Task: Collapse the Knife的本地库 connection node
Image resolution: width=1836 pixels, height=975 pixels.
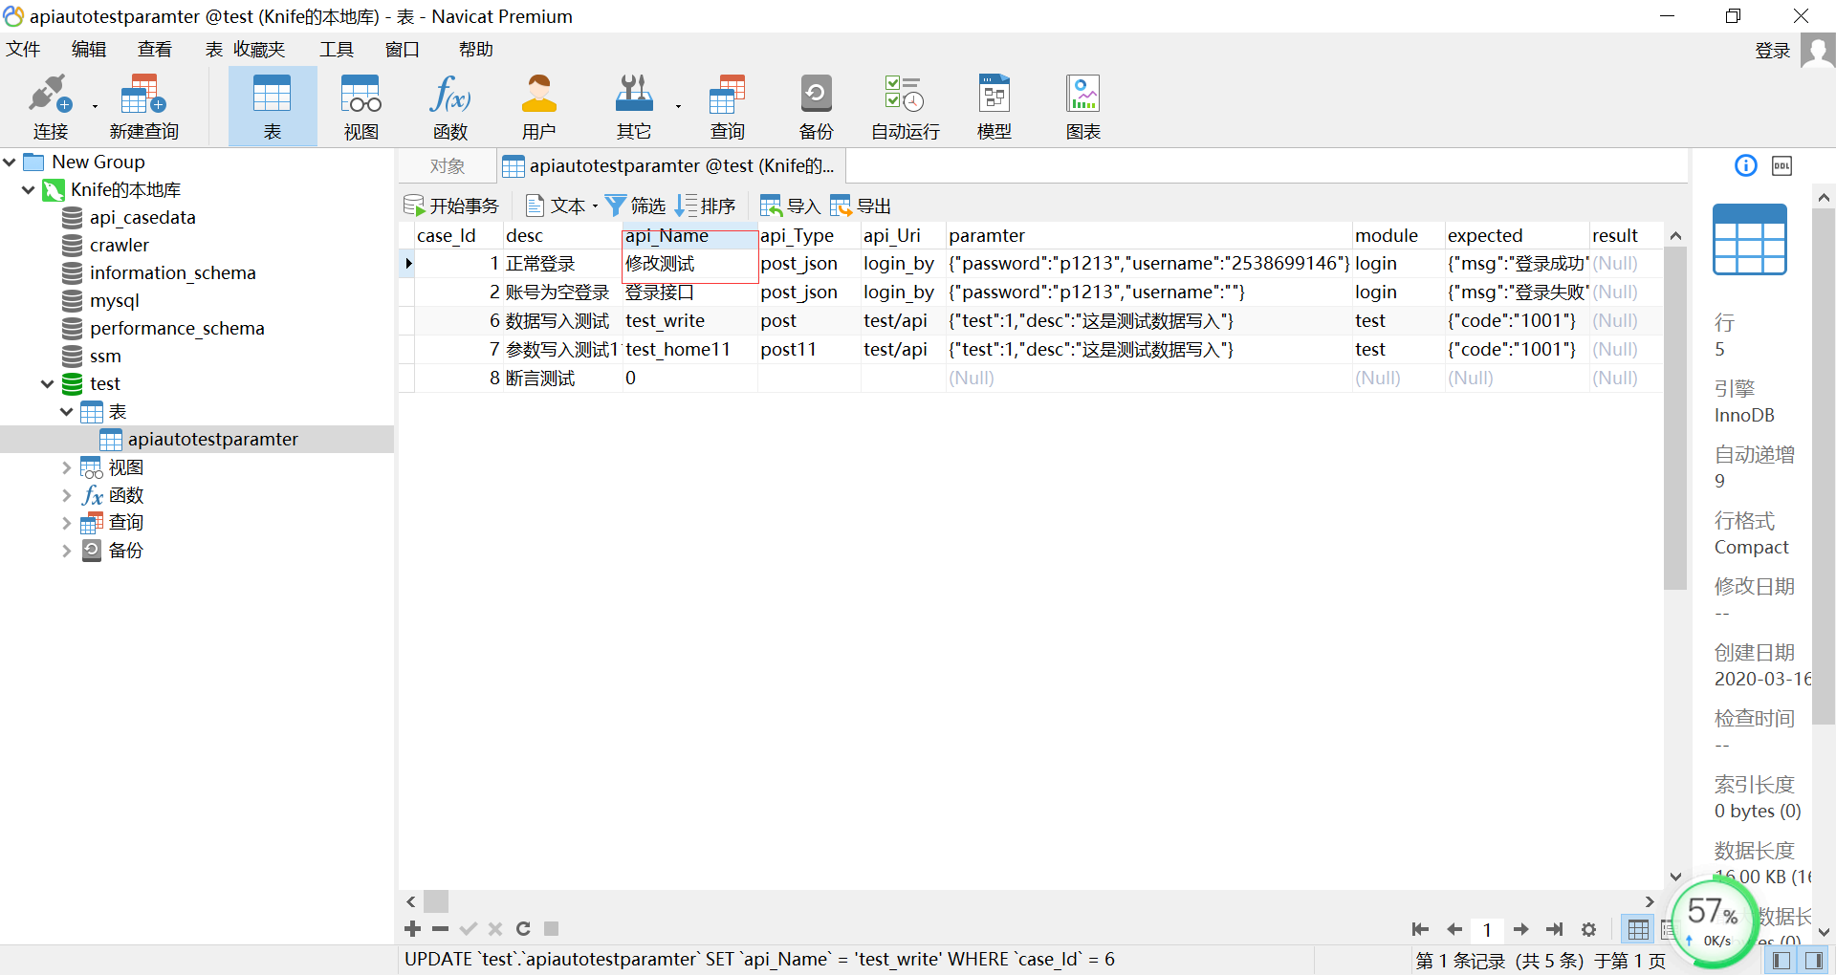Action: click(29, 189)
